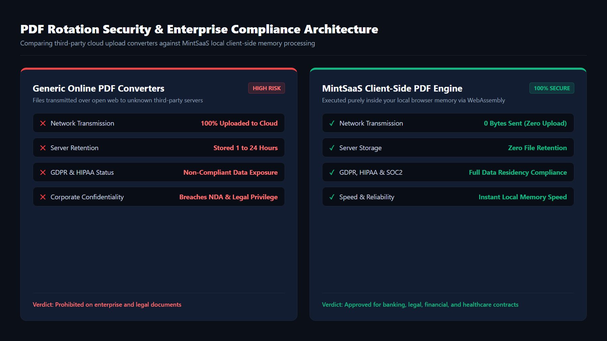Click the 'GDPR & HIPAA Status' label
The width and height of the screenshot is (607, 341).
tap(82, 172)
